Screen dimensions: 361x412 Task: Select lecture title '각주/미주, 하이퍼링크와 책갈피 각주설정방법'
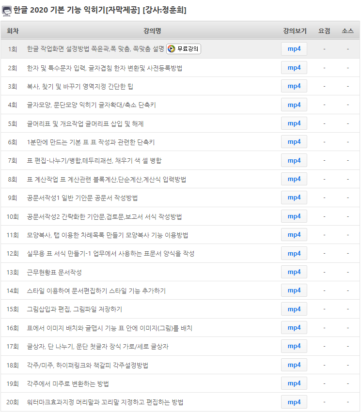[x=88, y=366]
